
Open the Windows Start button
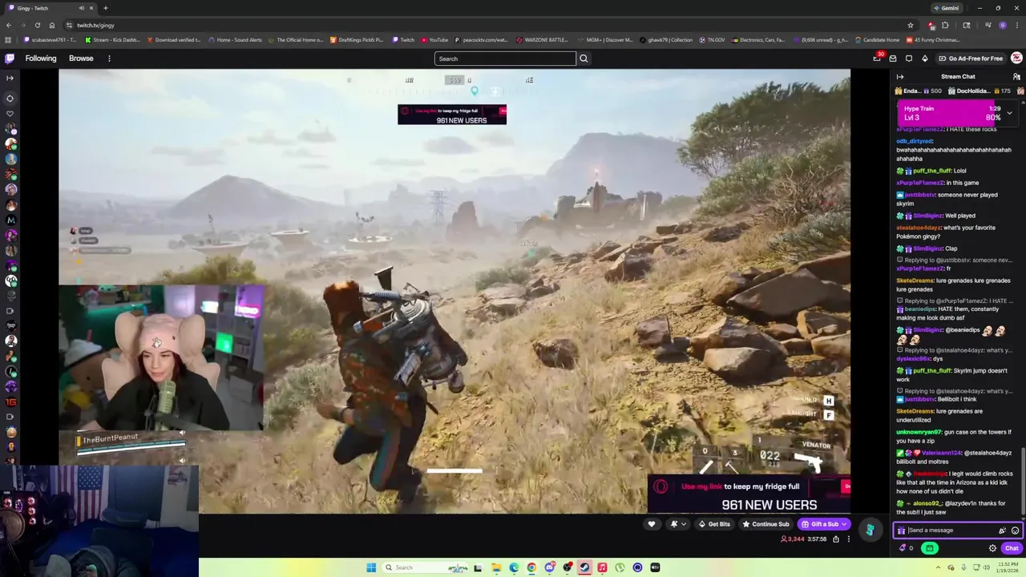click(x=371, y=567)
